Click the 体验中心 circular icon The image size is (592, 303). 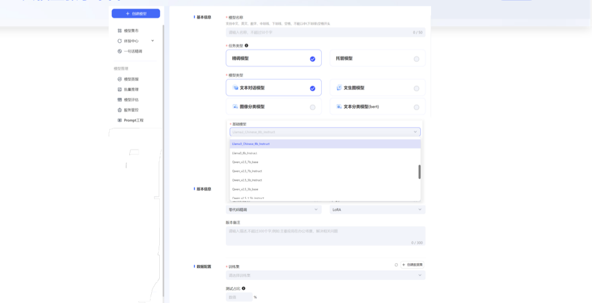[120, 41]
